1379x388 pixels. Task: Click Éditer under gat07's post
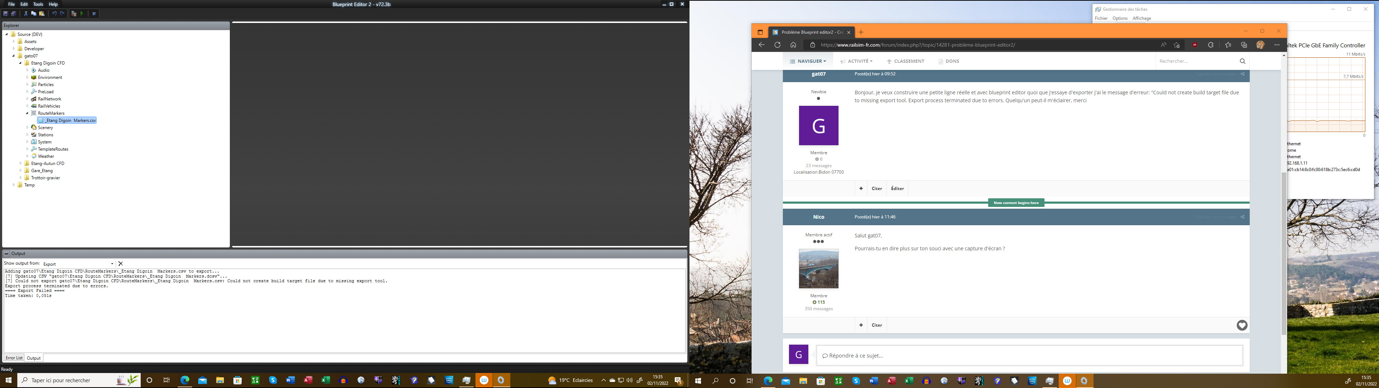click(897, 189)
